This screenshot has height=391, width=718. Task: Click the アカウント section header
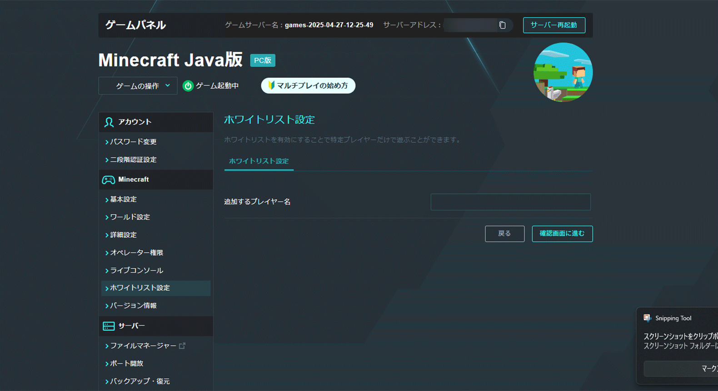coord(156,122)
